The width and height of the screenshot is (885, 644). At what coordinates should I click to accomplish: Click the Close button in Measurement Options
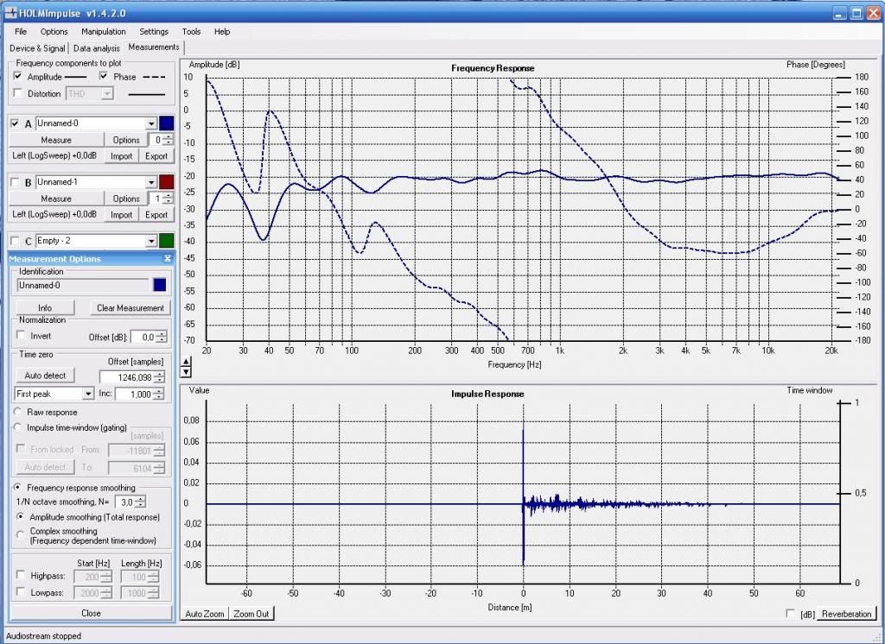91,613
